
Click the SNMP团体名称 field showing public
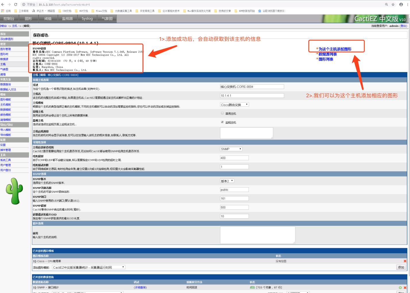pyautogui.click(x=234, y=190)
